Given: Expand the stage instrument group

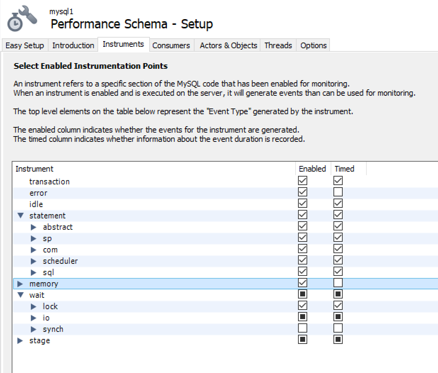Looking at the screenshot, I should pos(20,340).
